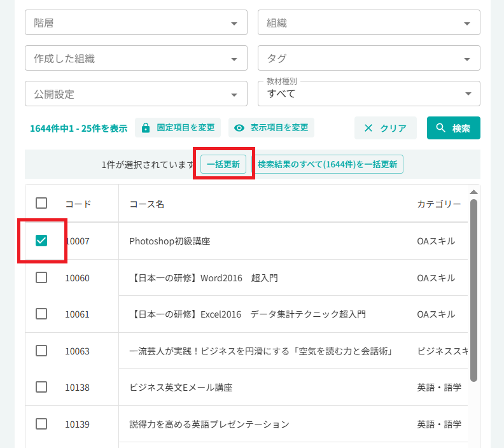504x448 pixels.
Task: Tick the checkbox for course 10138
Action: tap(41, 387)
